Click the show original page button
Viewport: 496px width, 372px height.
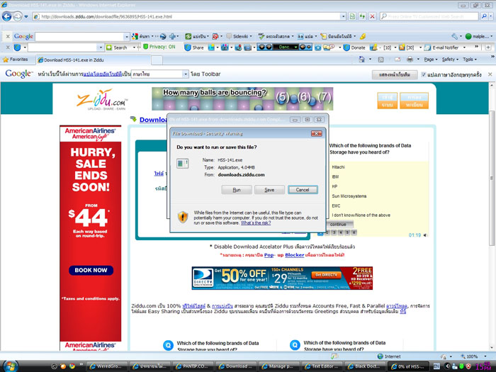click(395, 74)
